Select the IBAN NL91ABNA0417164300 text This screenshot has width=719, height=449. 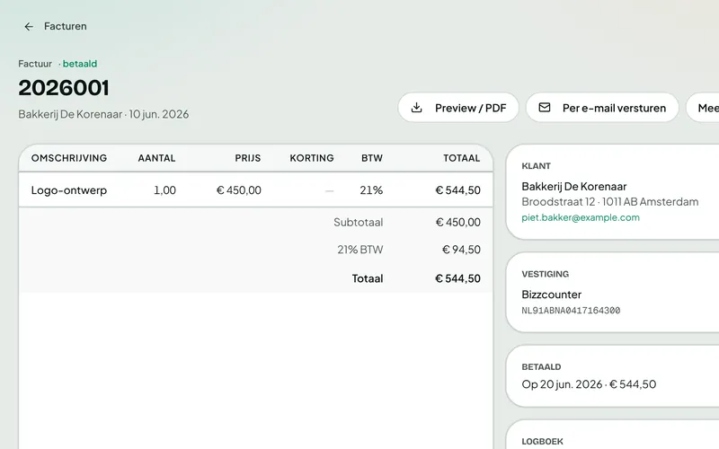pyautogui.click(x=571, y=311)
